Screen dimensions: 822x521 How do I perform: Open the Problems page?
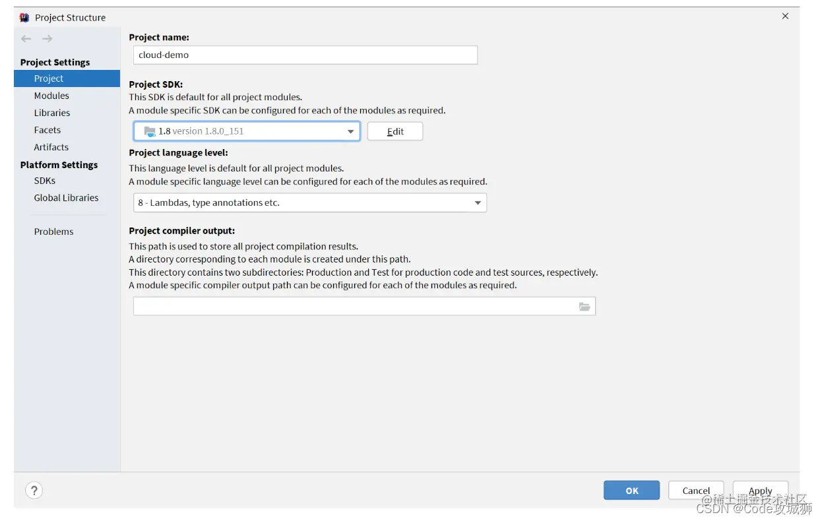point(53,231)
